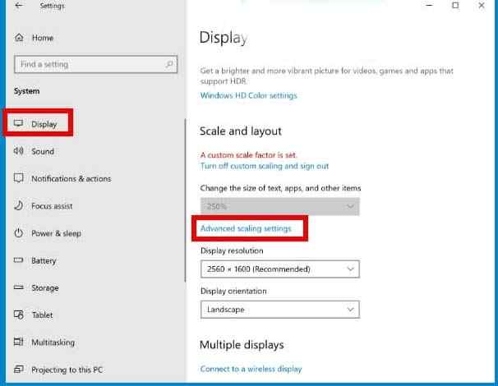Select the Display monitor icon

[18, 123]
